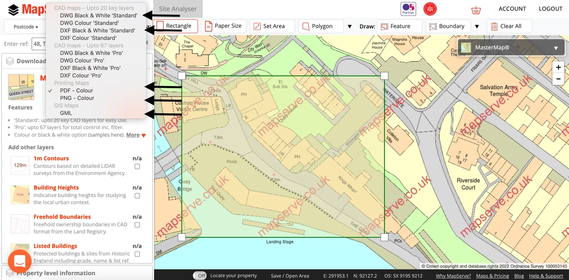Open the Blog link
The image size is (569, 280).
click(519, 276)
